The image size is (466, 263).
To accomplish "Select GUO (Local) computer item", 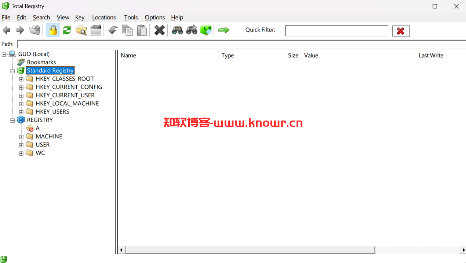I will pyautogui.click(x=34, y=54).
